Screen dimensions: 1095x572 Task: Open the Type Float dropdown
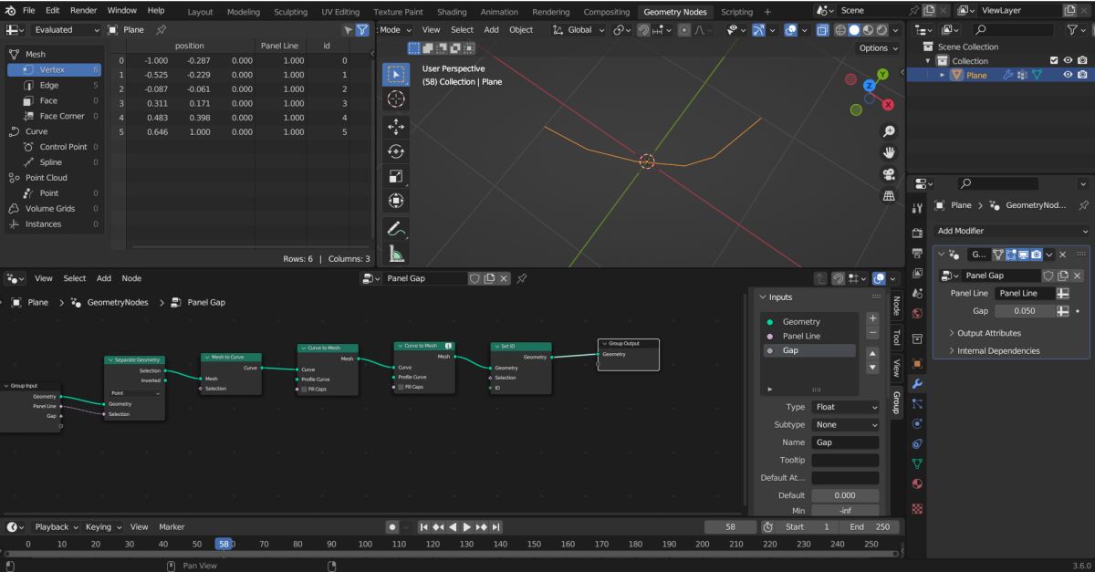(x=845, y=407)
